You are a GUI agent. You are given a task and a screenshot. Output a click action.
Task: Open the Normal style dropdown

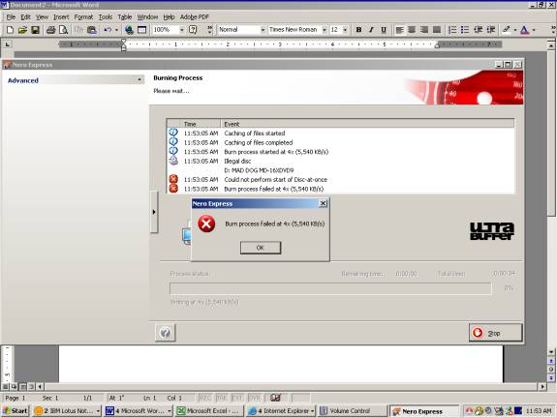[x=263, y=30]
